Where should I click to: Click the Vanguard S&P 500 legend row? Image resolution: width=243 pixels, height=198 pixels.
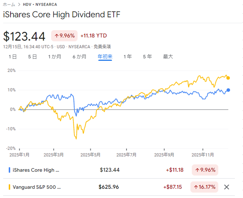(x=37, y=187)
